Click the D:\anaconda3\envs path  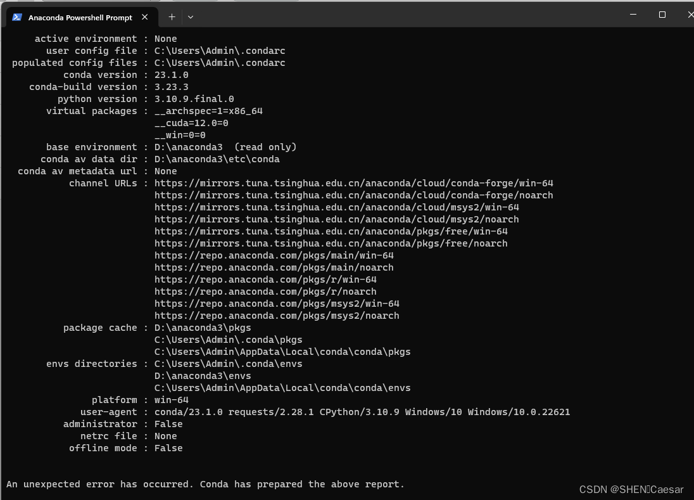click(x=203, y=376)
